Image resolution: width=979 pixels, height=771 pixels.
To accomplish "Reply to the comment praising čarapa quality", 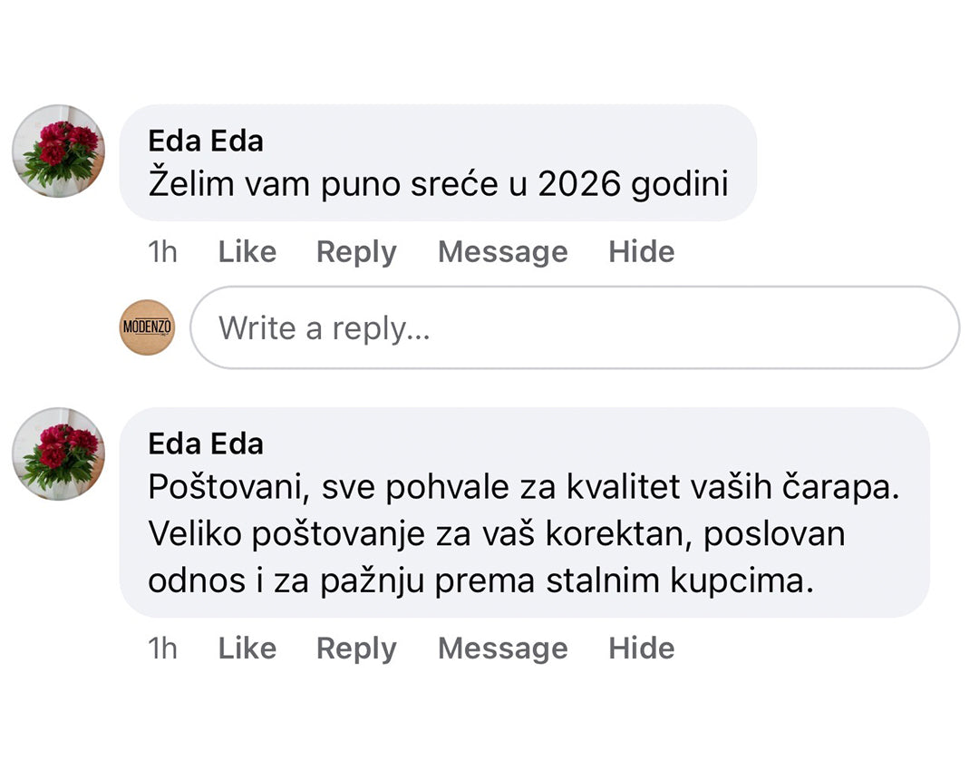I will click(x=356, y=648).
